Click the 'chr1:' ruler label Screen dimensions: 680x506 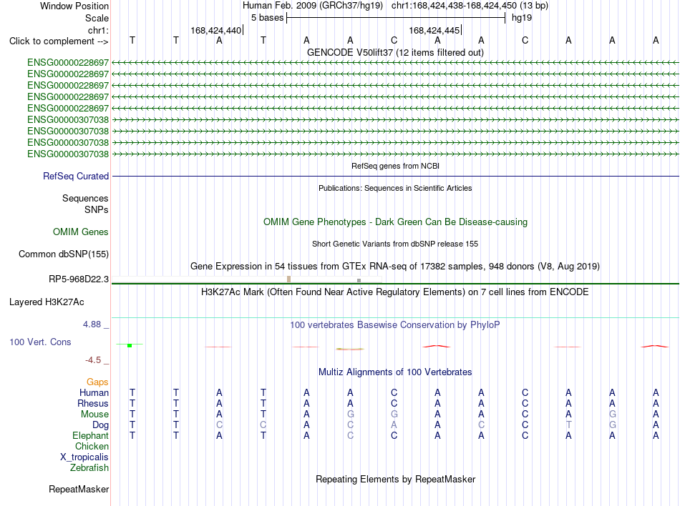tap(98, 30)
